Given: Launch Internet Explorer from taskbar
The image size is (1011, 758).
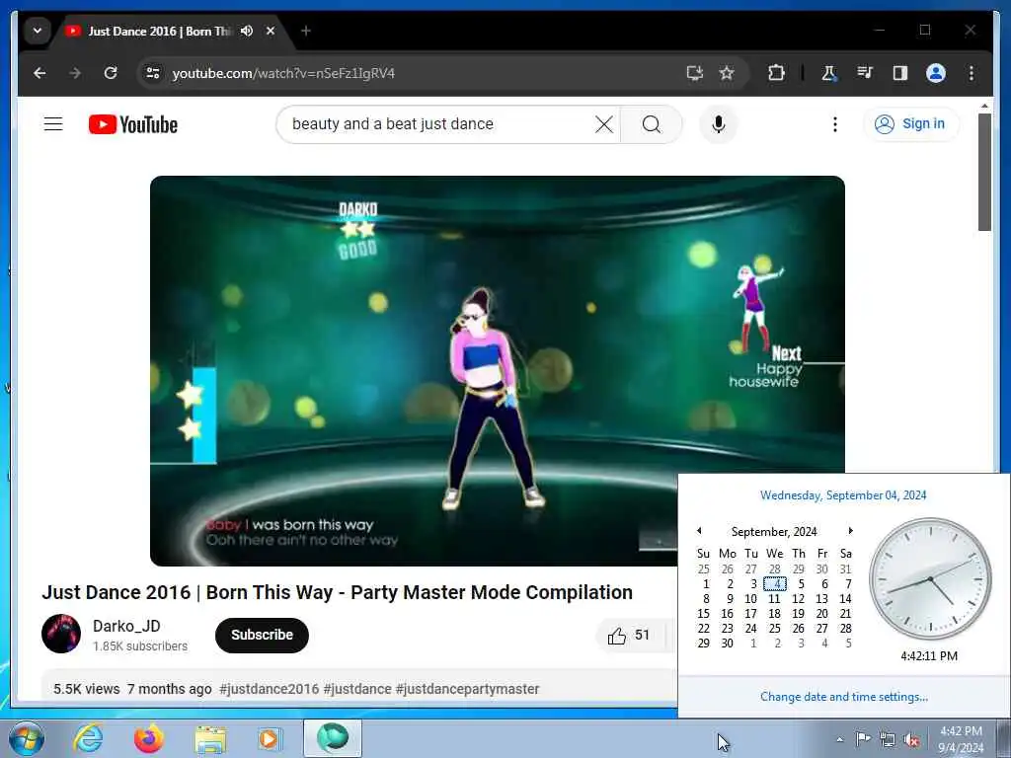Looking at the screenshot, I should pos(88,738).
